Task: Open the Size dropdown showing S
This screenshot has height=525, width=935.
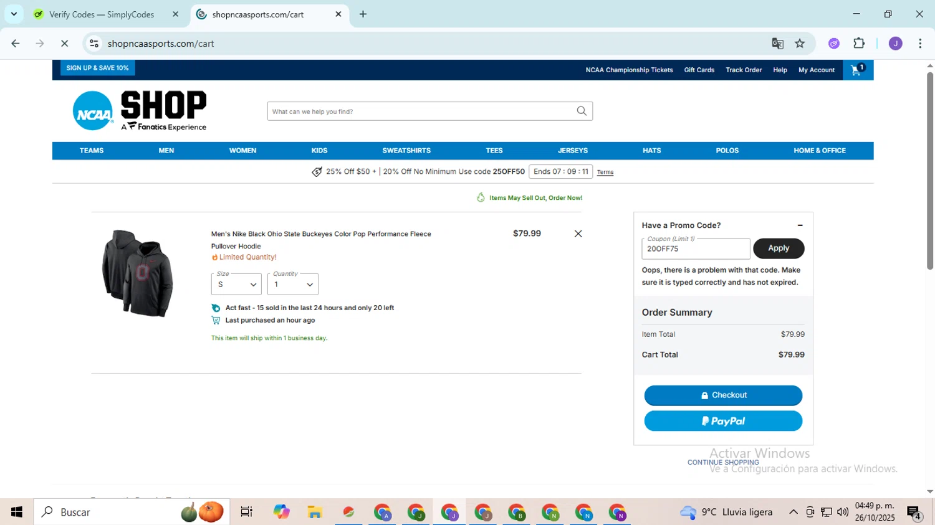Action: tap(236, 284)
